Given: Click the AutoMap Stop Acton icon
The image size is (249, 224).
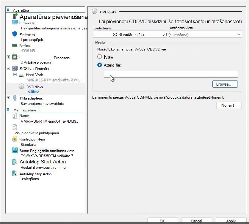Looking at the screenshot, I should pos(15,173).
